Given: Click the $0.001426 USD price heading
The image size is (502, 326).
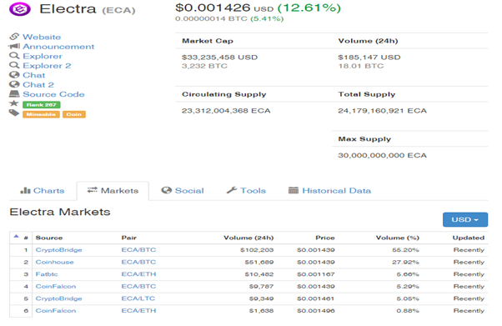Looking at the screenshot, I should (224, 8).
